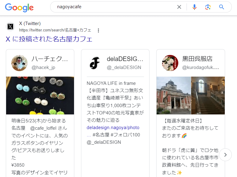Click the 黒田呉服店 flower avatar
Image resolution: width=237 pixels, height=177 pixels.
click(170, 63)
